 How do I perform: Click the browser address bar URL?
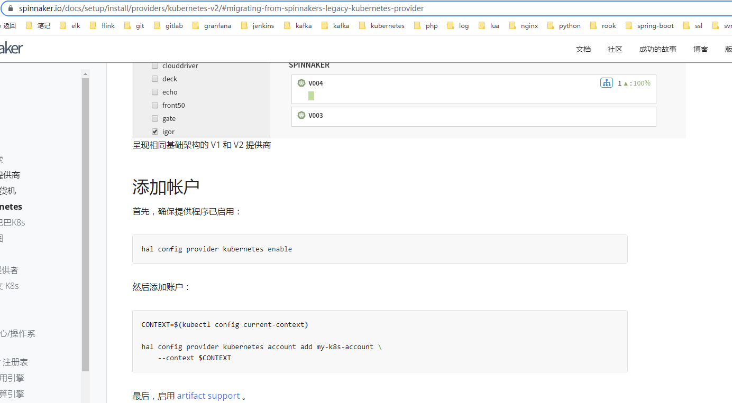point(221,8)
